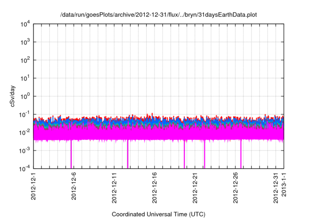Click the 2012-12-1 date label

pos(33,186)
